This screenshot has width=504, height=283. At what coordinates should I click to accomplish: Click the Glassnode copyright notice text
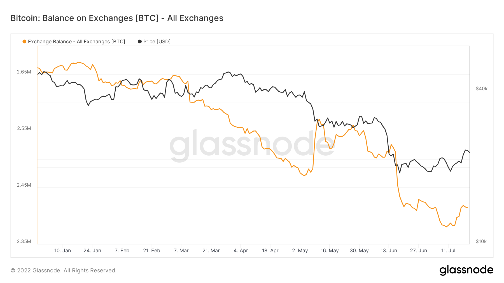(64, 270)
